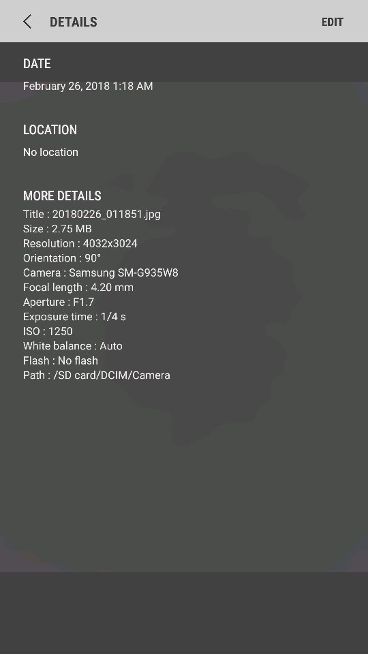The image size is (368, 654).
Task: Tap the back arrow icon
Action: pyautogui.click(x=27, y=22)
